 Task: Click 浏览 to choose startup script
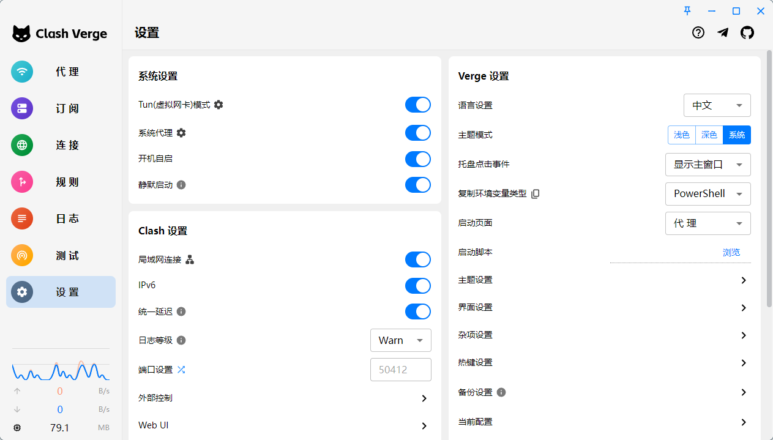(x=731, y=252)
